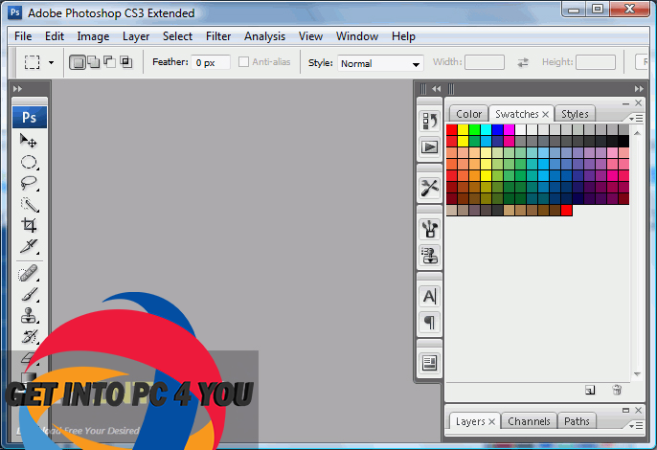Open the Edit menu
Image resolution: width=657 pixels, height=450 pixels.
point(55,36)
